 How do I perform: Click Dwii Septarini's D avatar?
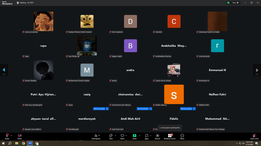[130, 21]
